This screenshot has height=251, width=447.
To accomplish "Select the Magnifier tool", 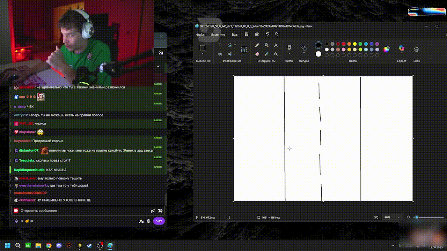I will [276, 54].
